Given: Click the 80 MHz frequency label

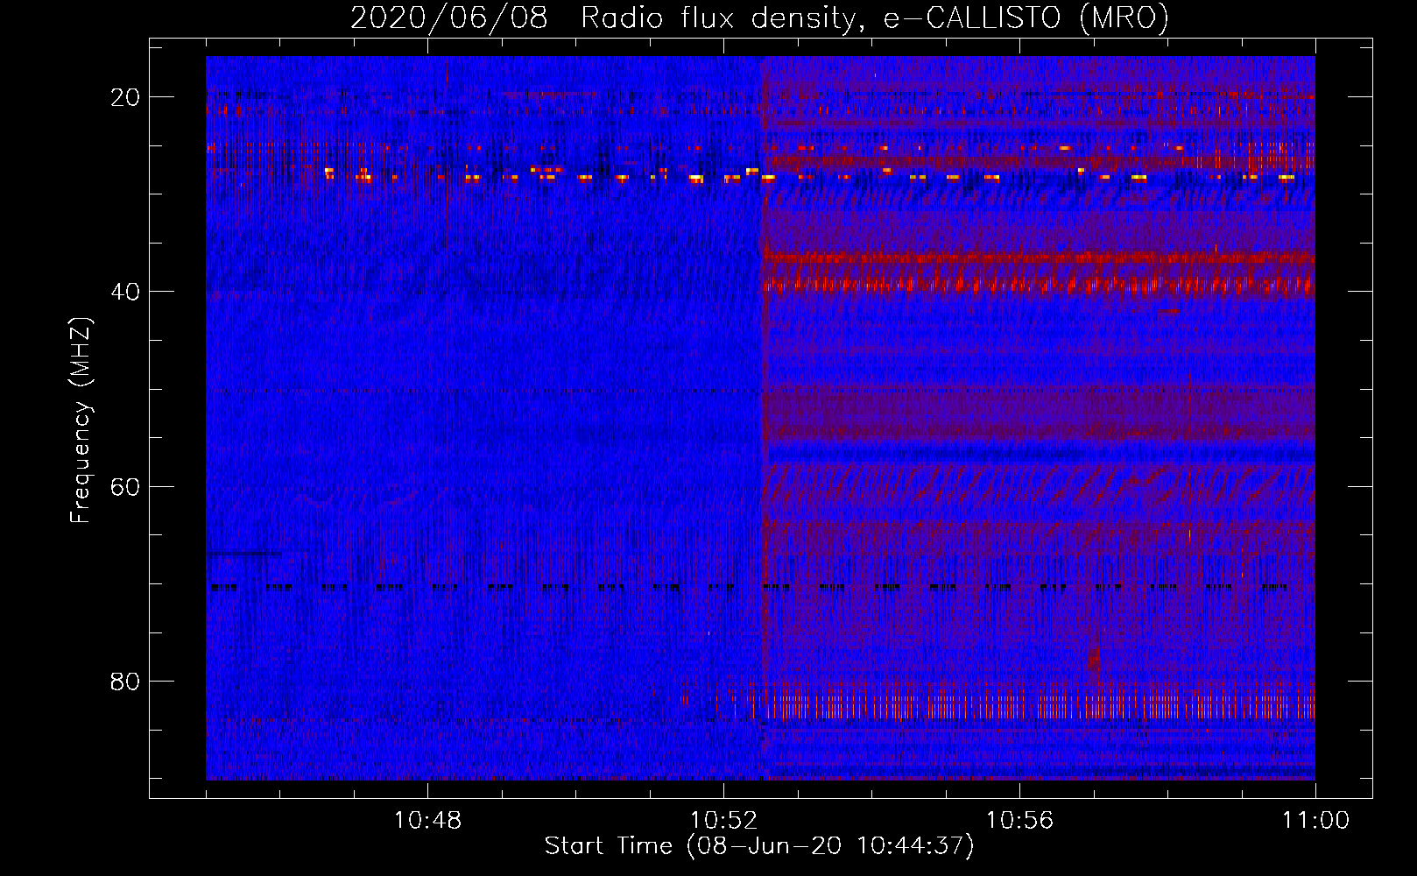Looking at the screenshot, I should 125,682.
